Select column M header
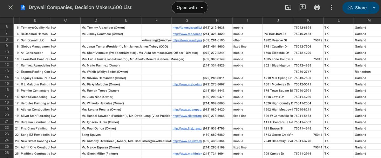381x158 pixels. click(369, 21)
